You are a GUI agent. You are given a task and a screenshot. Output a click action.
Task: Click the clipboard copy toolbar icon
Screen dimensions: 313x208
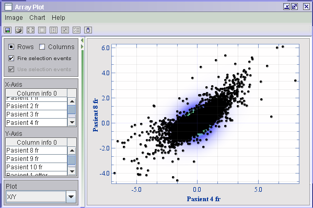[x=88, y=30]
